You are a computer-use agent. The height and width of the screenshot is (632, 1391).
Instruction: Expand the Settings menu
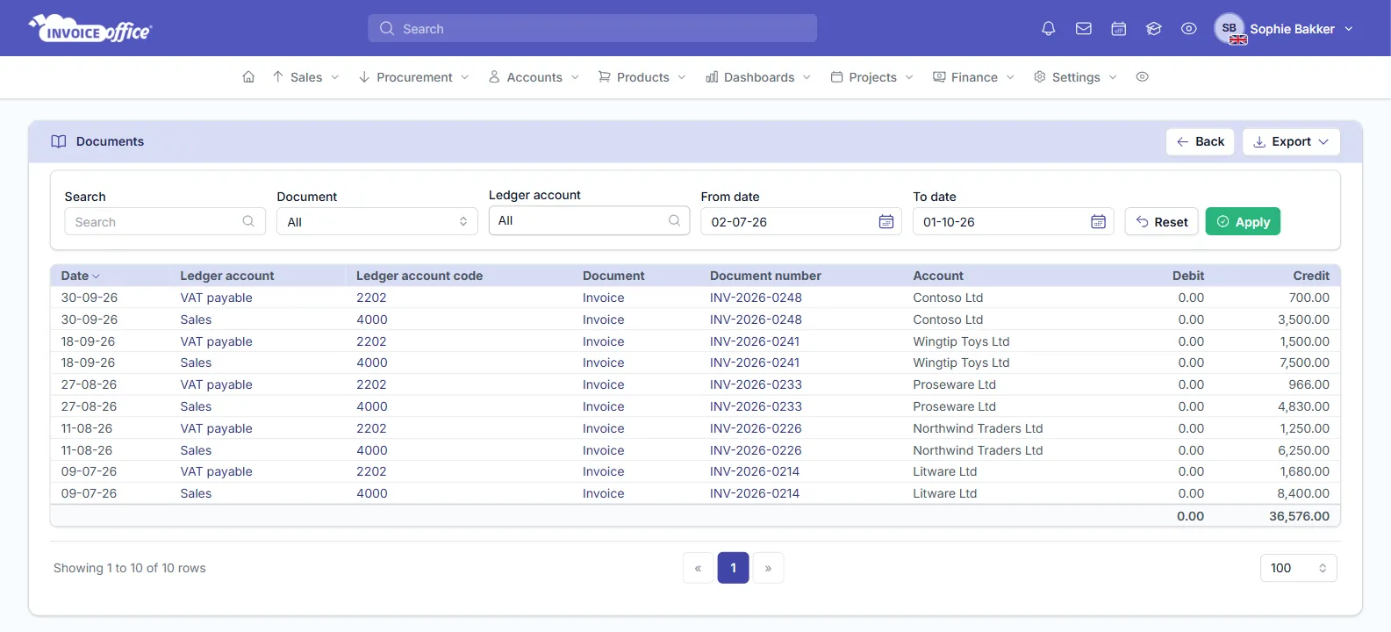click(1075, 77)
